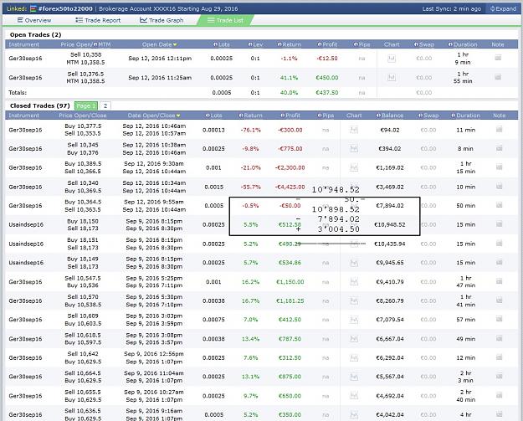
Task: Open chart icon for the -€2,300.00 closed trade
Action: (354, 167)
